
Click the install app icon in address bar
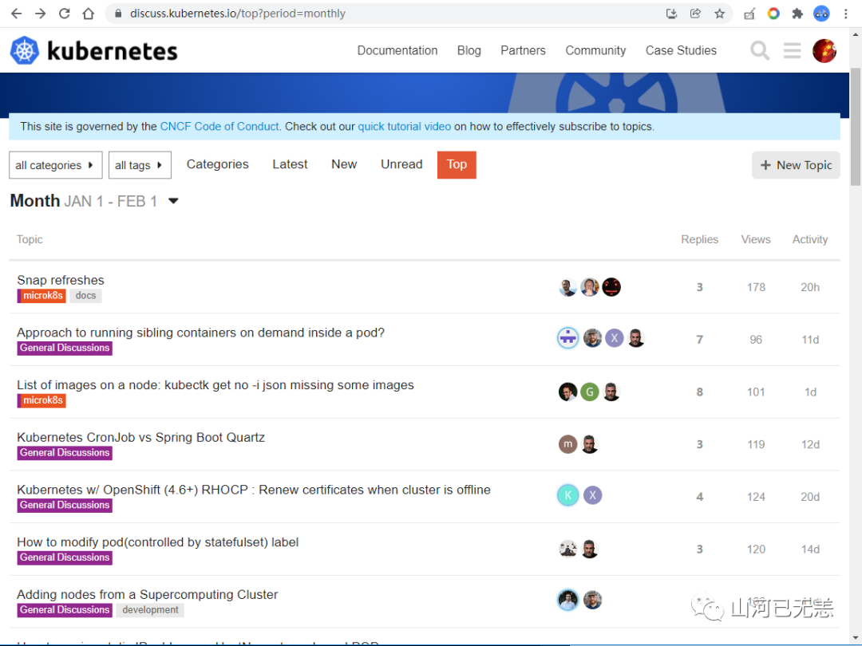pos(671,14)
